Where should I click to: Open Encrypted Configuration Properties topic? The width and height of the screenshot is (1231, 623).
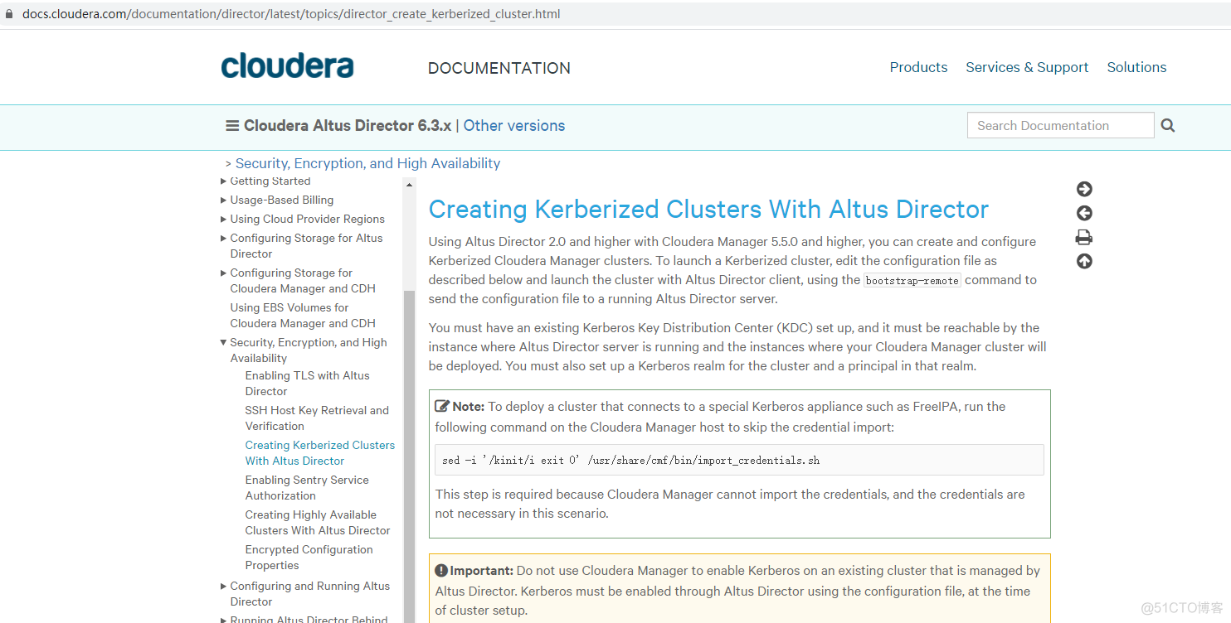309,558
